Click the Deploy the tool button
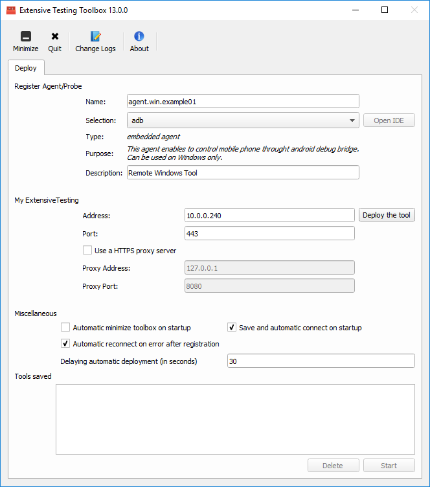Image resolution: width=430 pixels, height=487 pixels. click(387, 215)
